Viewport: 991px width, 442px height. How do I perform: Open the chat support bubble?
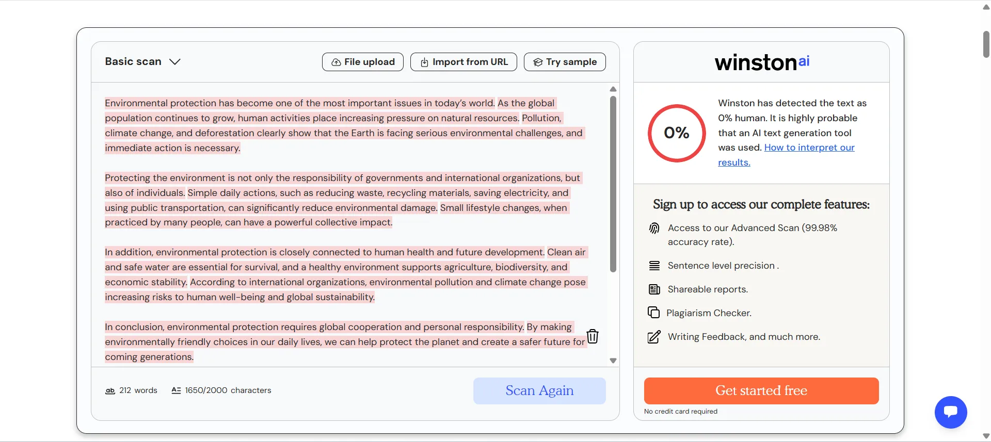point(950,412)
